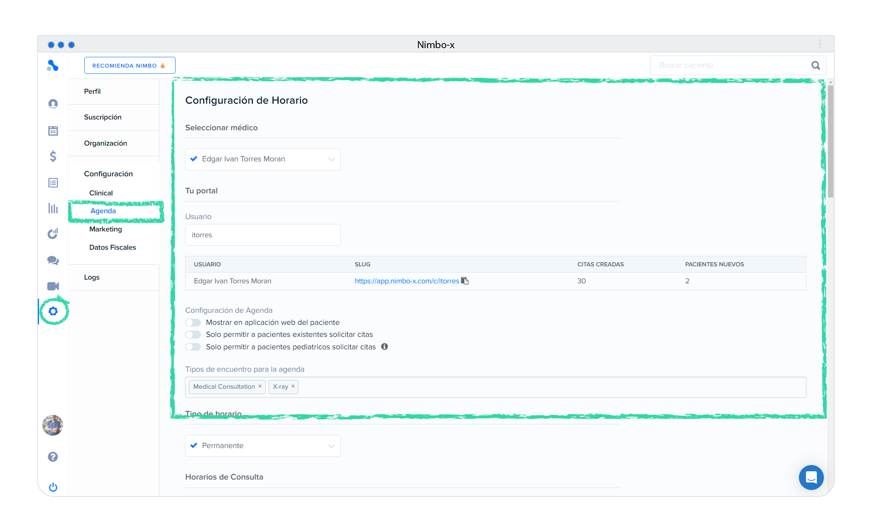Open the Permanente schedule type dropdown
Screen dimensions: 872x519
[x=263, y=446]
